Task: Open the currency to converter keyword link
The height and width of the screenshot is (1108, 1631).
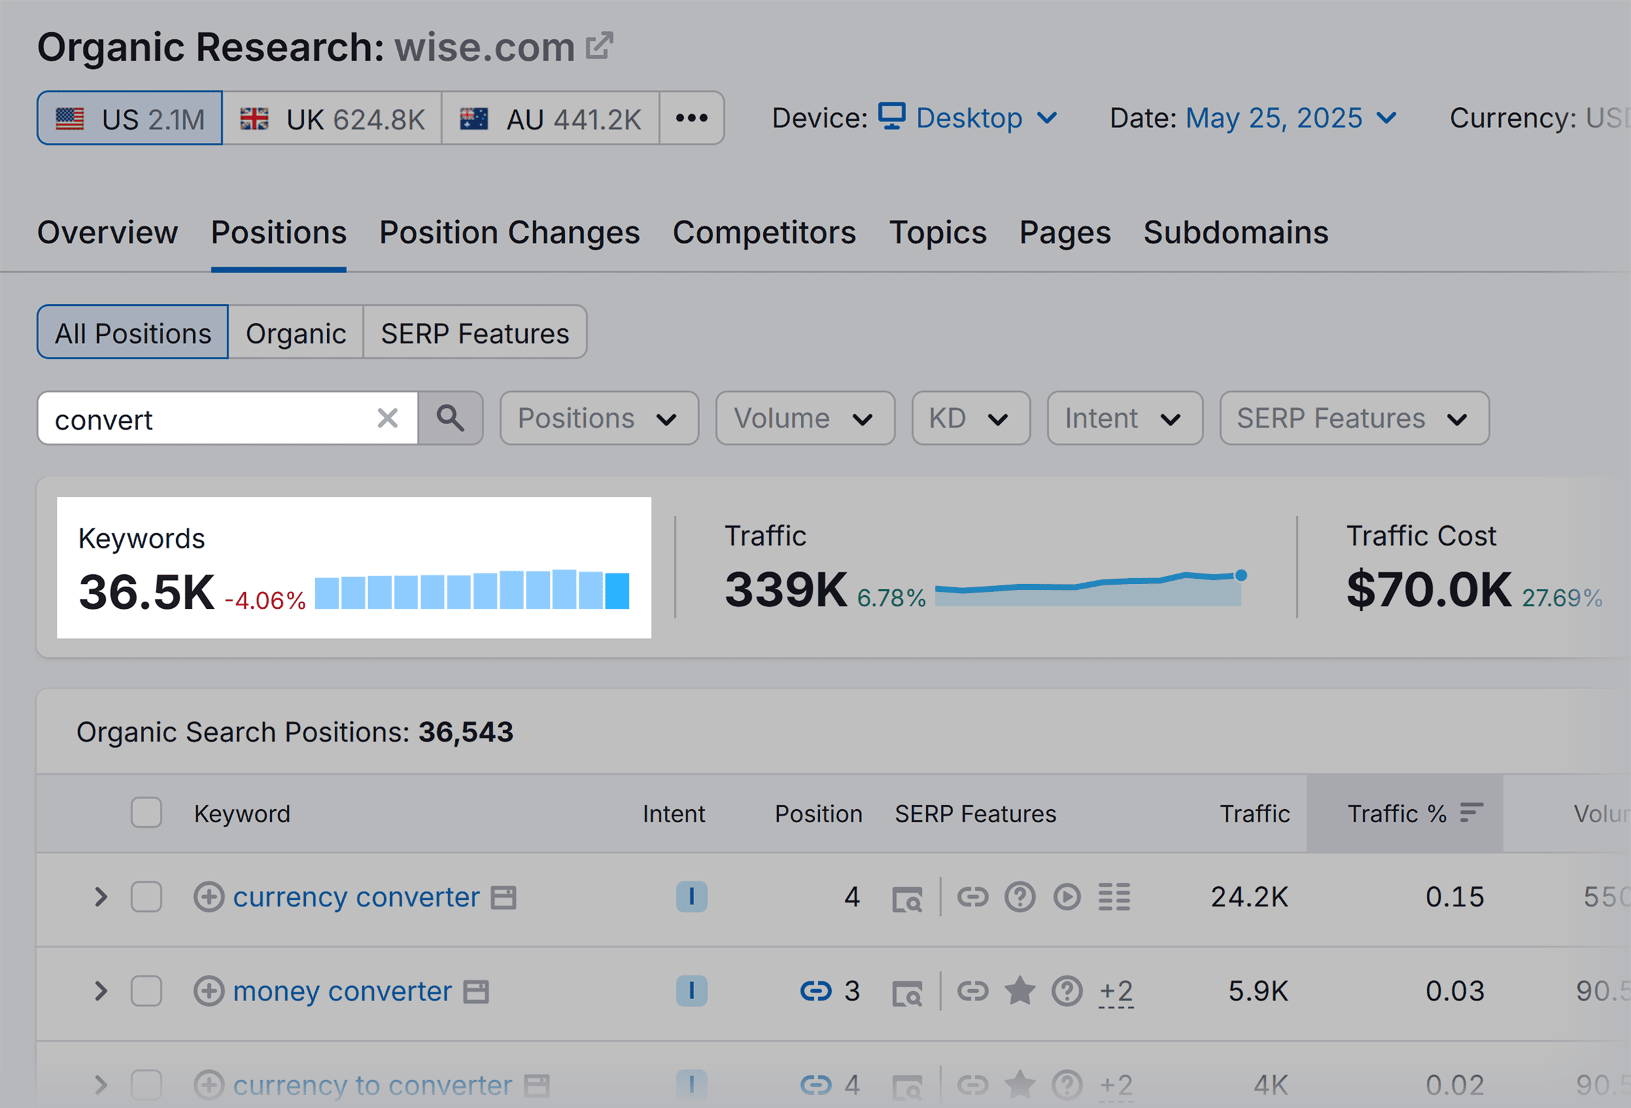Action: 373,1086
